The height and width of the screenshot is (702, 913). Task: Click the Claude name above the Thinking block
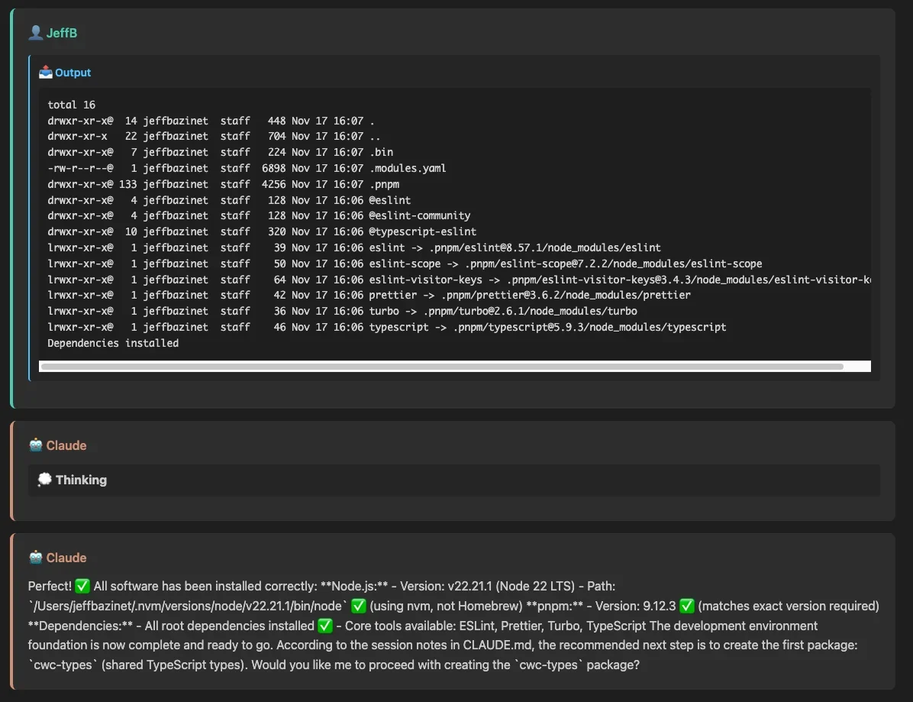[66, 445]
